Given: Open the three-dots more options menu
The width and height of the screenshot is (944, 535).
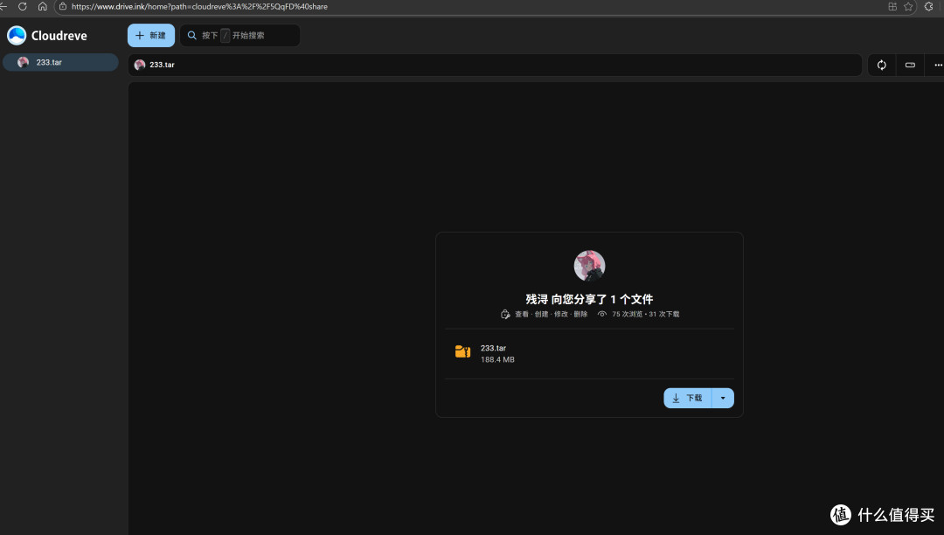Looking at the screenshot, I should tap(938, 65).
